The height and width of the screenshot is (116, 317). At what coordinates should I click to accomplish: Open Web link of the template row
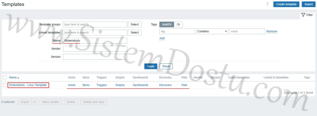tap(184, 85)
